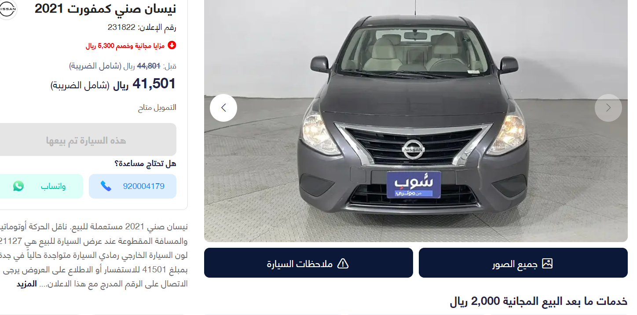This screenshot has width=637, height=315.
Task: Click the image gallery icon for all photos
Action: point(547,263)
